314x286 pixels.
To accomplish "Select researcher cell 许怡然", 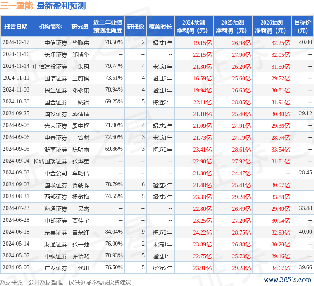I will [80, 256].
